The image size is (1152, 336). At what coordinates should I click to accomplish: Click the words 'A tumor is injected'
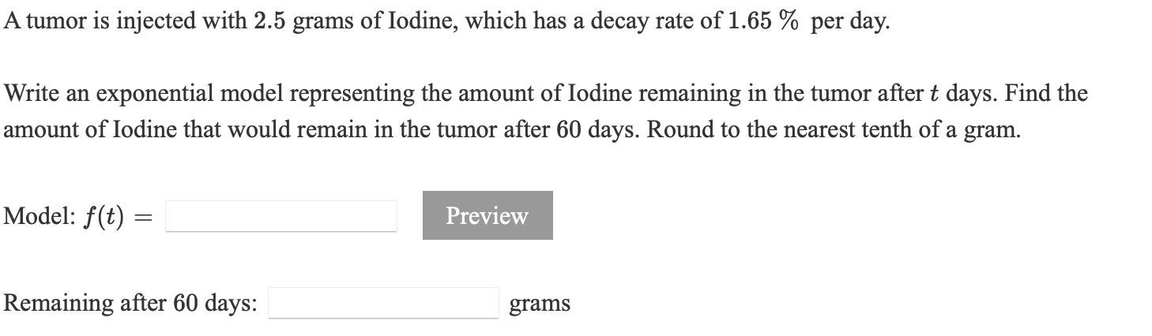pyautogui.click(x=96, y=22)
